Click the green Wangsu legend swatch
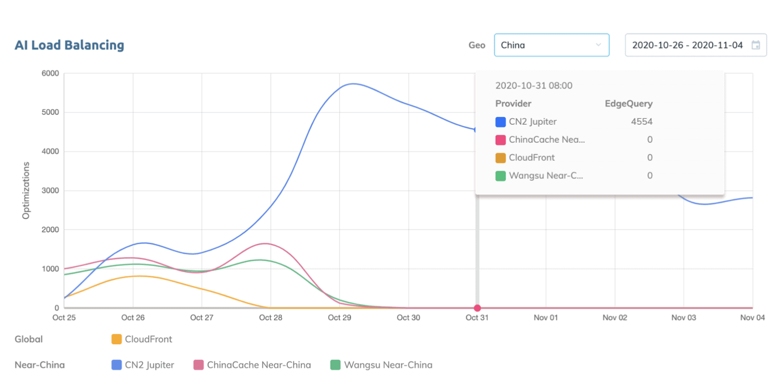 coord(336,365)
